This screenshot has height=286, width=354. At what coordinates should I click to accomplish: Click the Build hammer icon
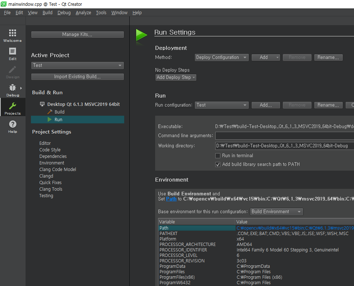point(50,112)
